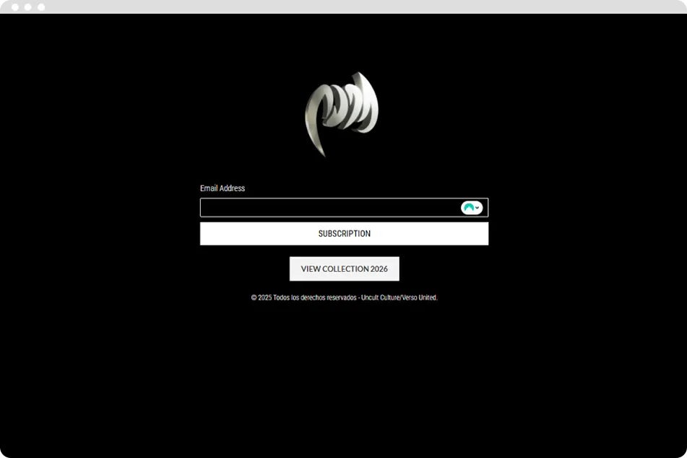
Task: Click the rightmost window control dot
Action: click(41, 7)
